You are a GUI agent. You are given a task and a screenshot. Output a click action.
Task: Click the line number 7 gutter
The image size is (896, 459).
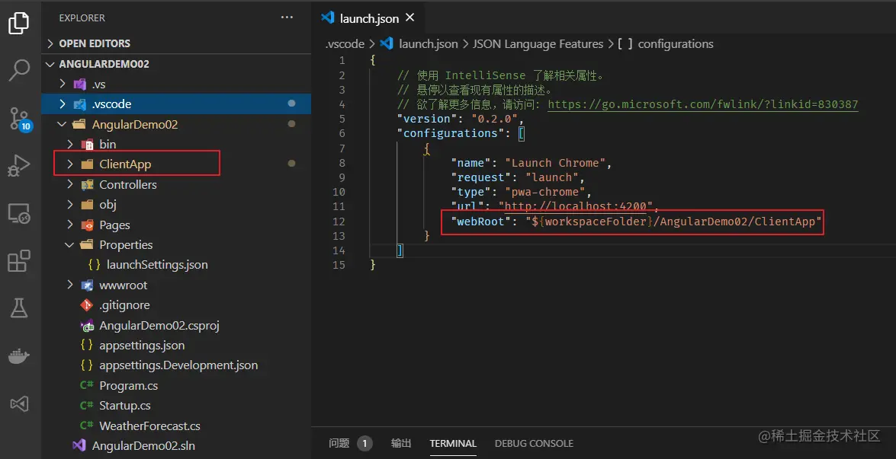[342, 148]
